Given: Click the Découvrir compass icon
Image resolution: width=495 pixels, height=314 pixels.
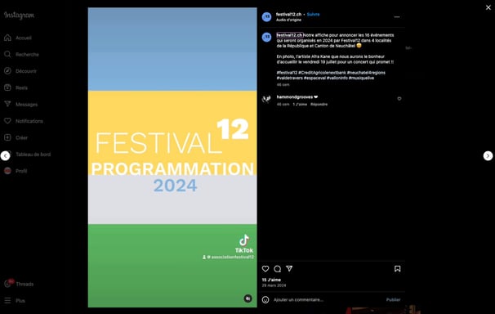Looking at the screenshot, I should [x=7, y=71].
